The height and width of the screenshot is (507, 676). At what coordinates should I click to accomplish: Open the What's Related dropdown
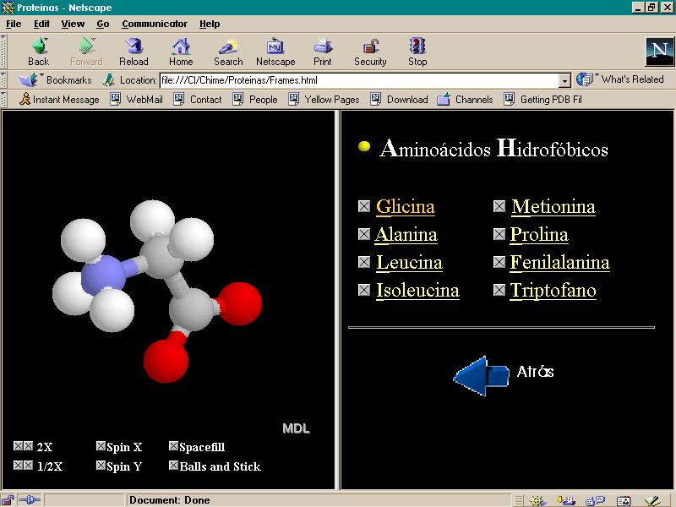(622, 79)
